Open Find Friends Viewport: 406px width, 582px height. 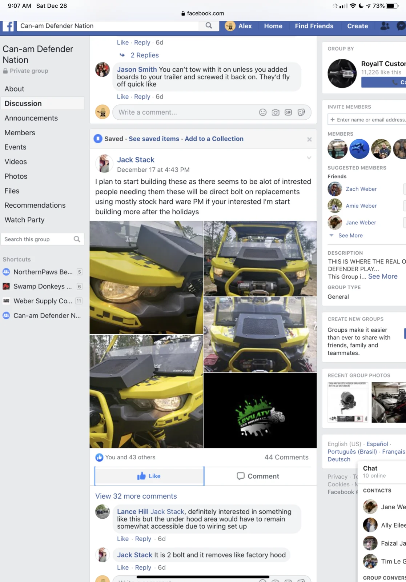314,26
